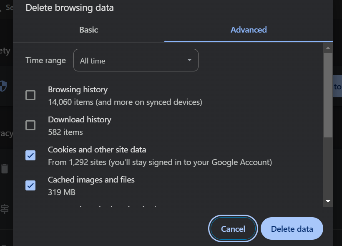Click the tune sliders icon at bottom left
Viewport: 342px width, 246px height.
(x=5, y=209)
